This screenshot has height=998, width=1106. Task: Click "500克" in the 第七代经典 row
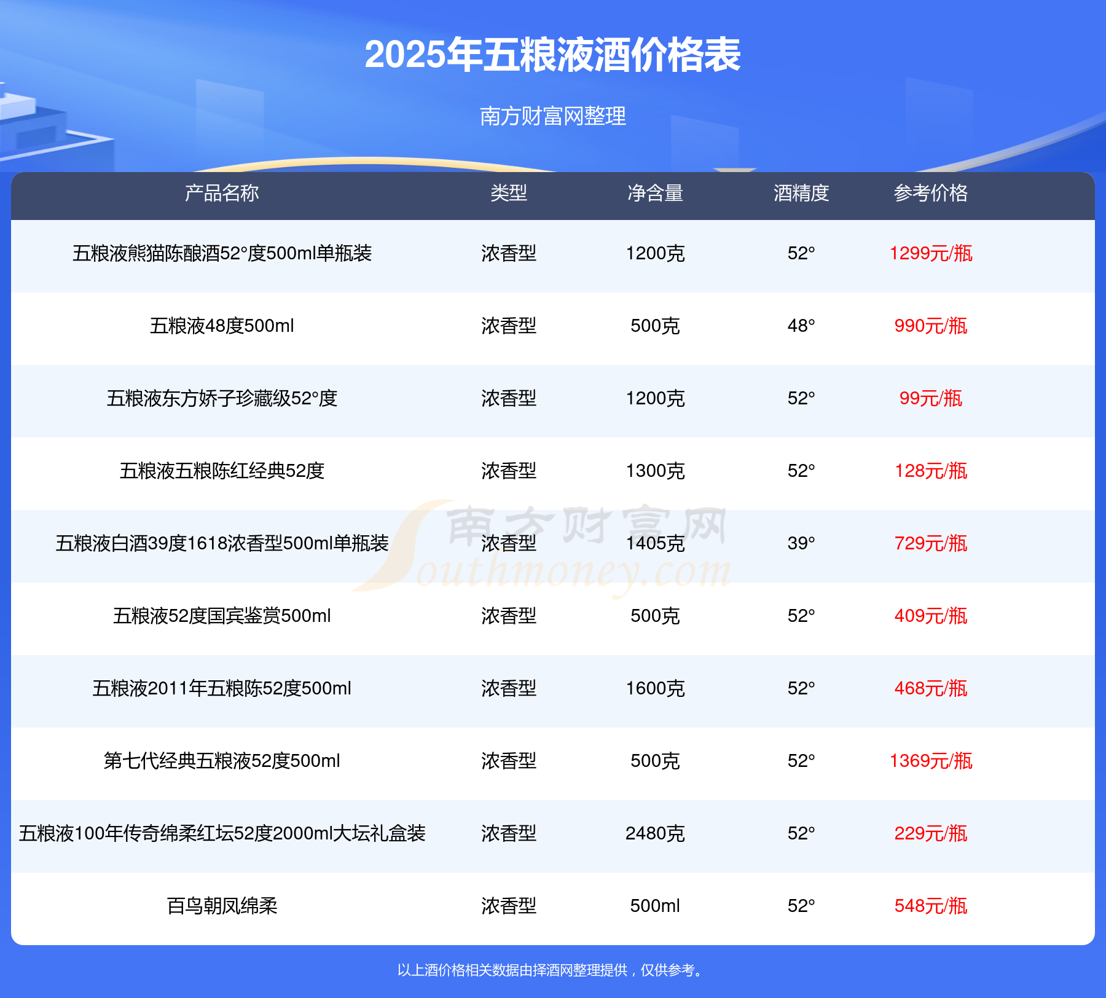[655, 761]
